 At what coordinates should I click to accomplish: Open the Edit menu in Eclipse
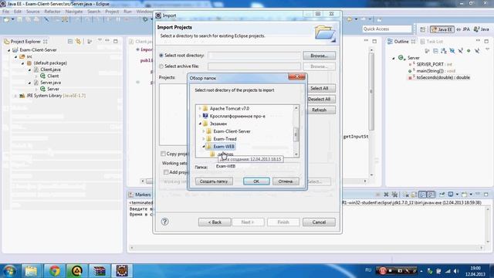18,12
